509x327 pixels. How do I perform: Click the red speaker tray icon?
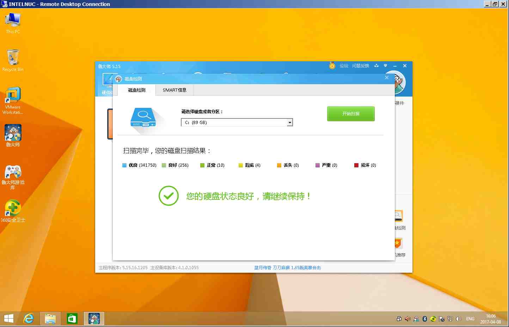click(407, 319)
